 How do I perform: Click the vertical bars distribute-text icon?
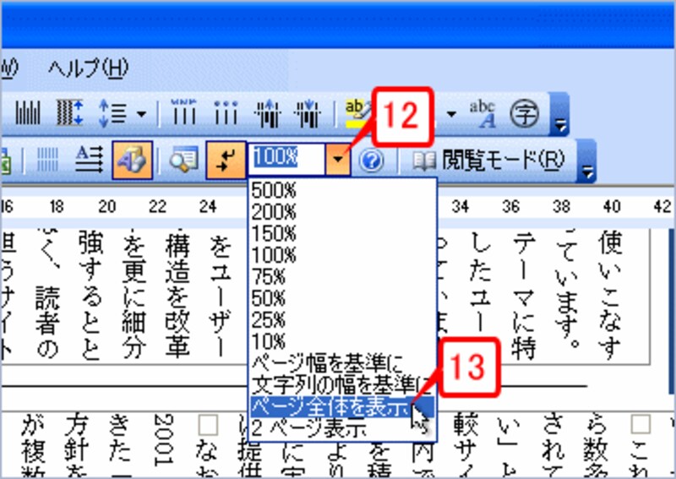pos(28,114)
